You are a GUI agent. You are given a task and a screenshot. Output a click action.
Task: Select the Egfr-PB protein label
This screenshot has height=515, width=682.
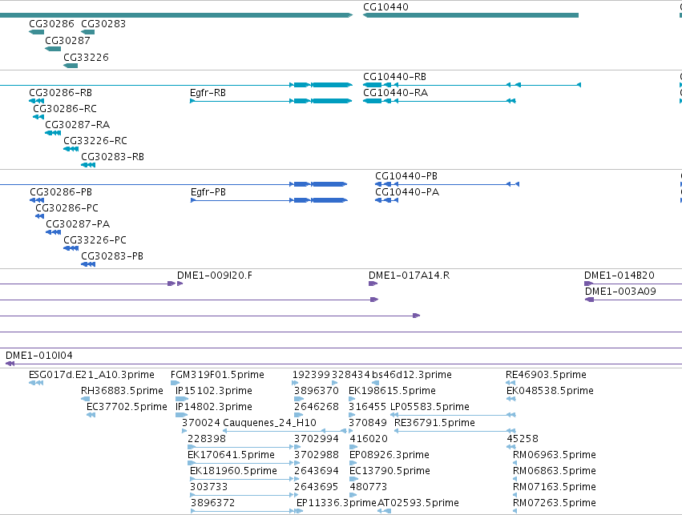click(x=208, y=192)
